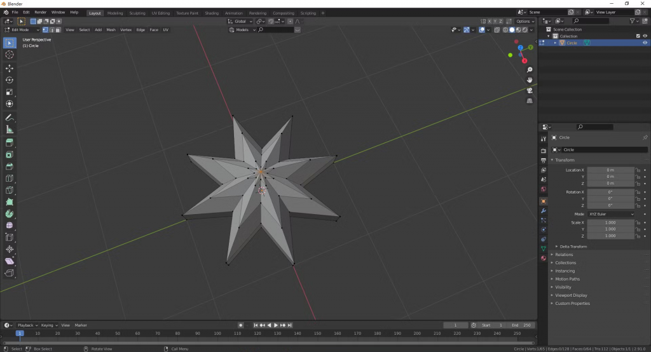The height and width of the screenshot is (352, 651).
Task: Click the zoom view magnifier icon
Action: pos(530,70)
